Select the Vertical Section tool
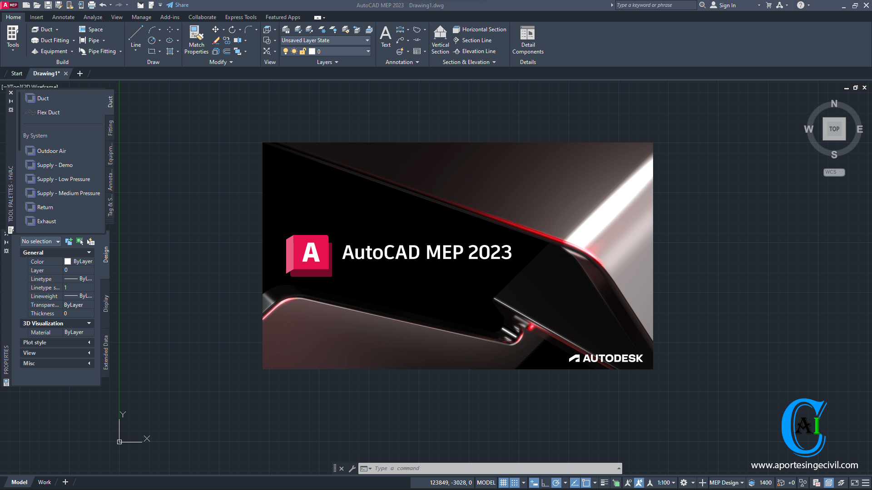The width and height of the screenshot is (872, 490). [440, 39]
